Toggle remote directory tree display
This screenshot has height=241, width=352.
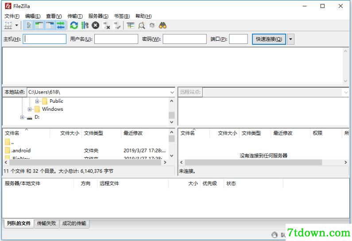point(50,25)
